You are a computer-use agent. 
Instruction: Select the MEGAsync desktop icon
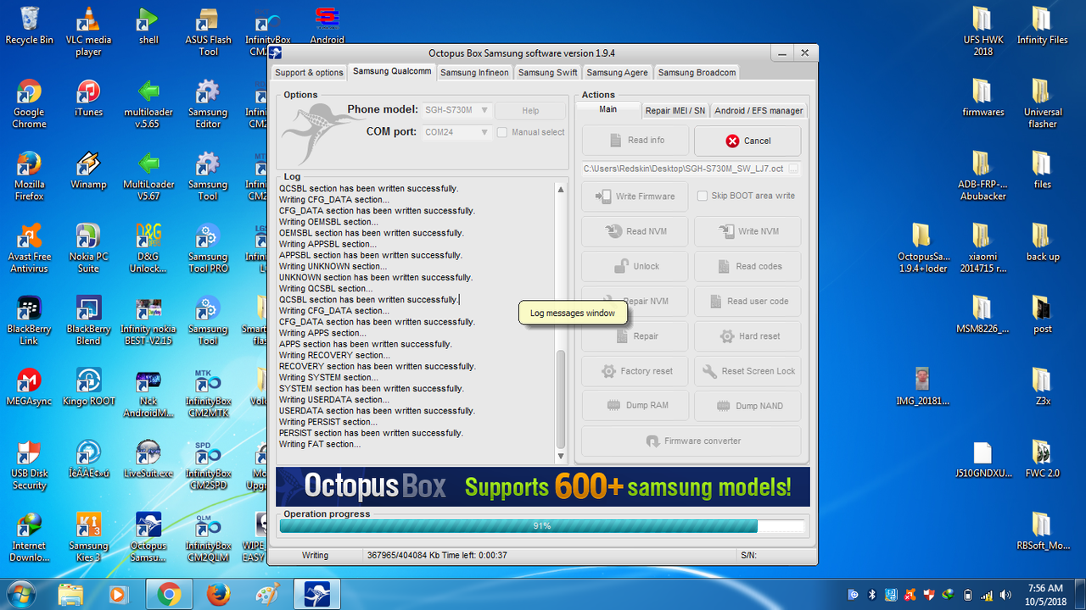coord(29,387)
